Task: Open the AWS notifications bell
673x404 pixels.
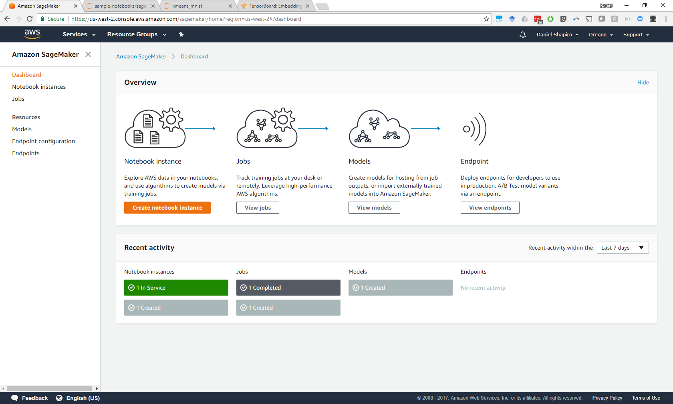Action: (x=523, y=35)
